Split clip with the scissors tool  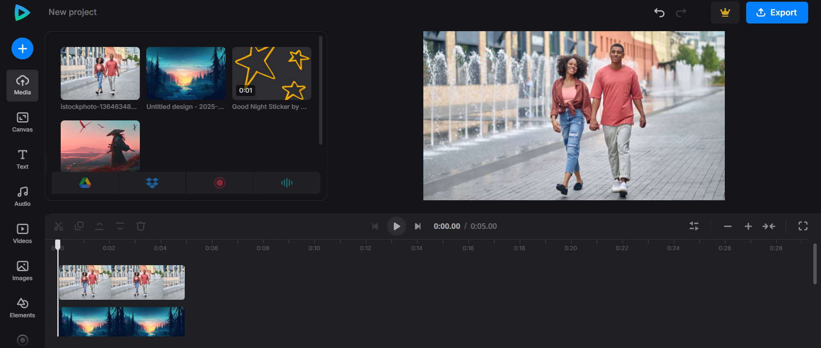(x=59, y=226)
